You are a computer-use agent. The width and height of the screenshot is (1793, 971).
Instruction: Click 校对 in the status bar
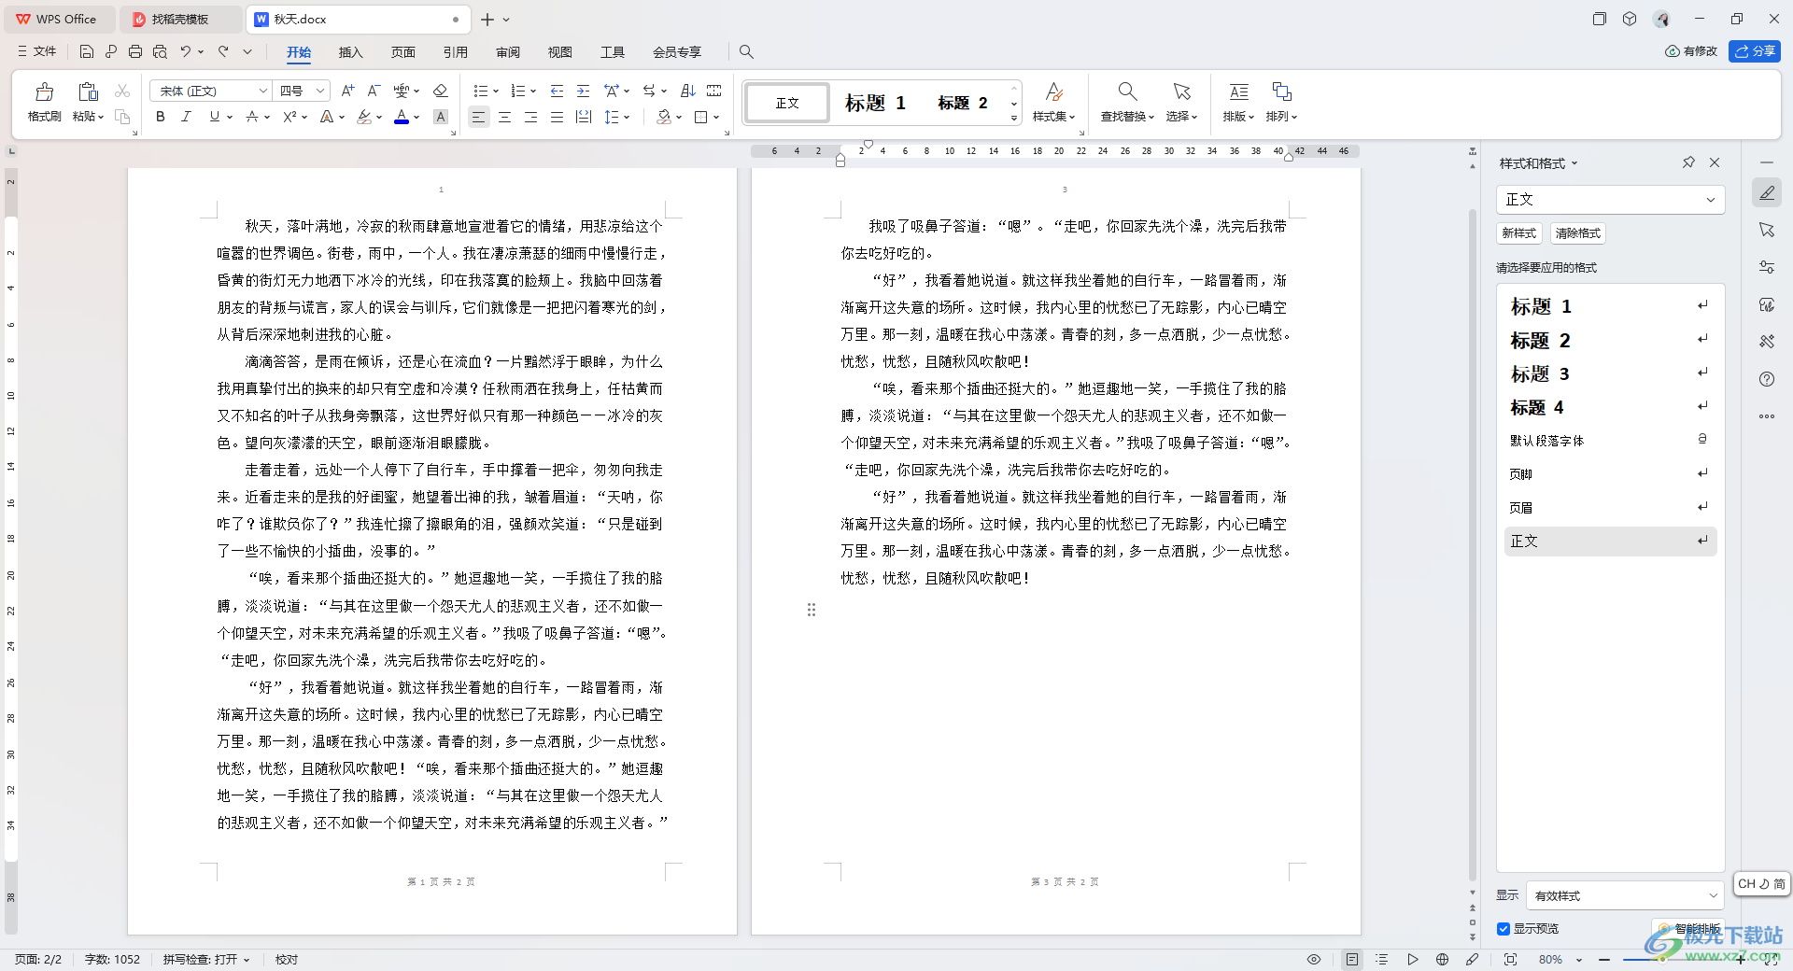pyautogui.click(x=286, y=959)
